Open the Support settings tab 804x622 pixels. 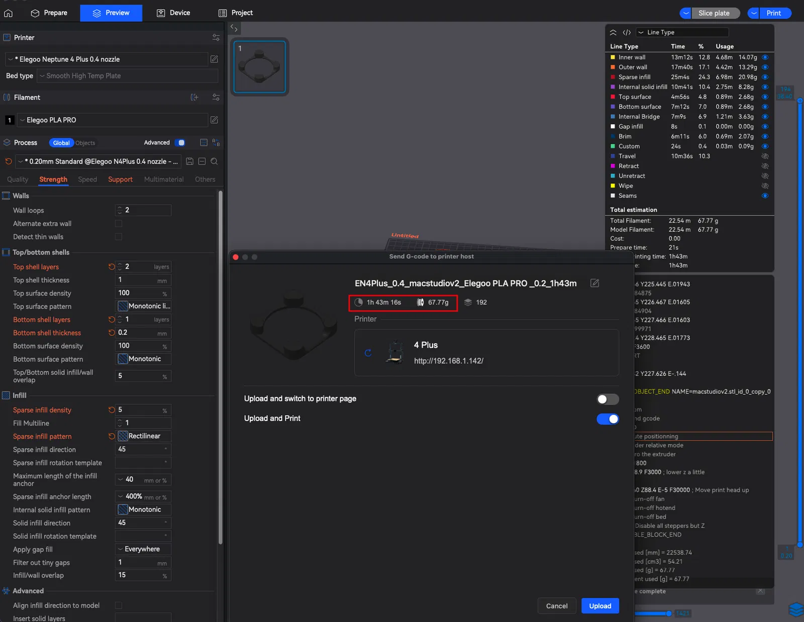click(x=121, y=179)
